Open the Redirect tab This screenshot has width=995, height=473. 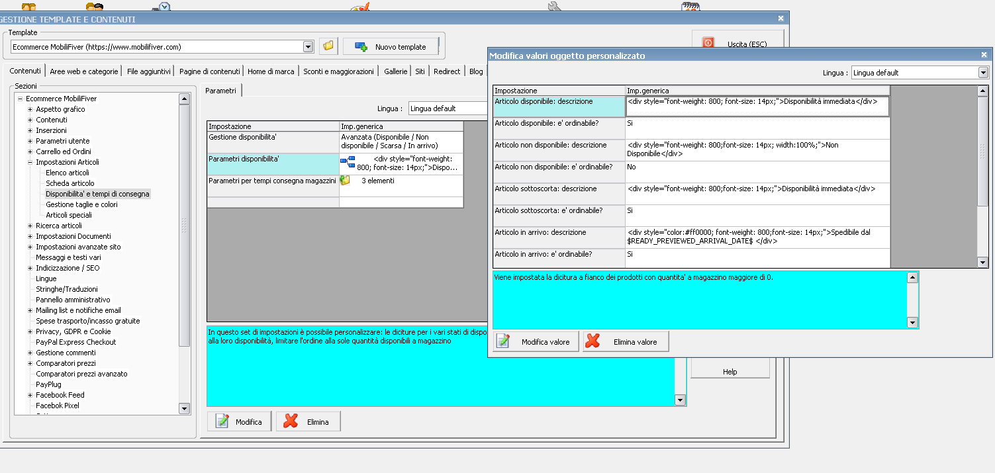447,71
